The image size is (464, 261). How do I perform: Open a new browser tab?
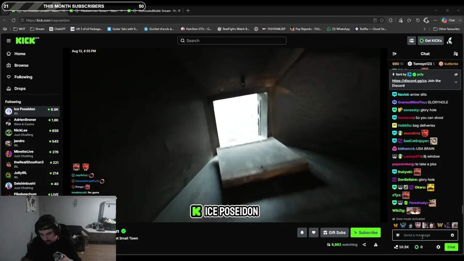point(188,11)
